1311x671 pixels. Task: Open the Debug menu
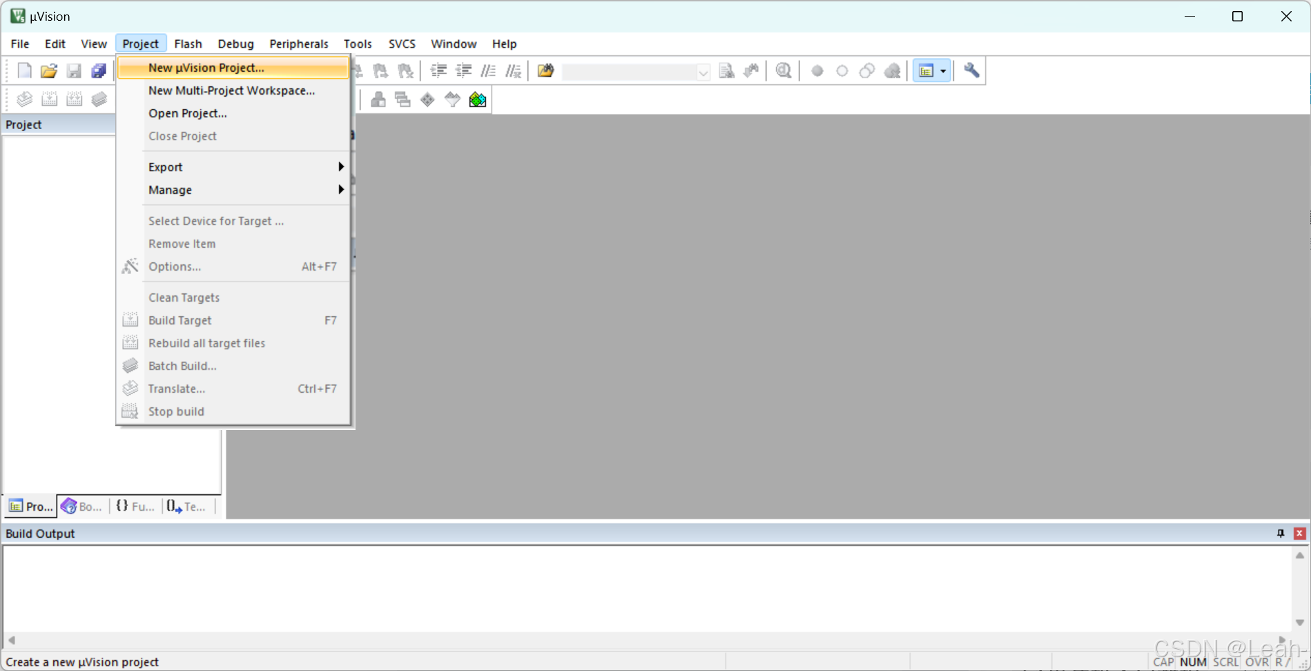point(236,43)
